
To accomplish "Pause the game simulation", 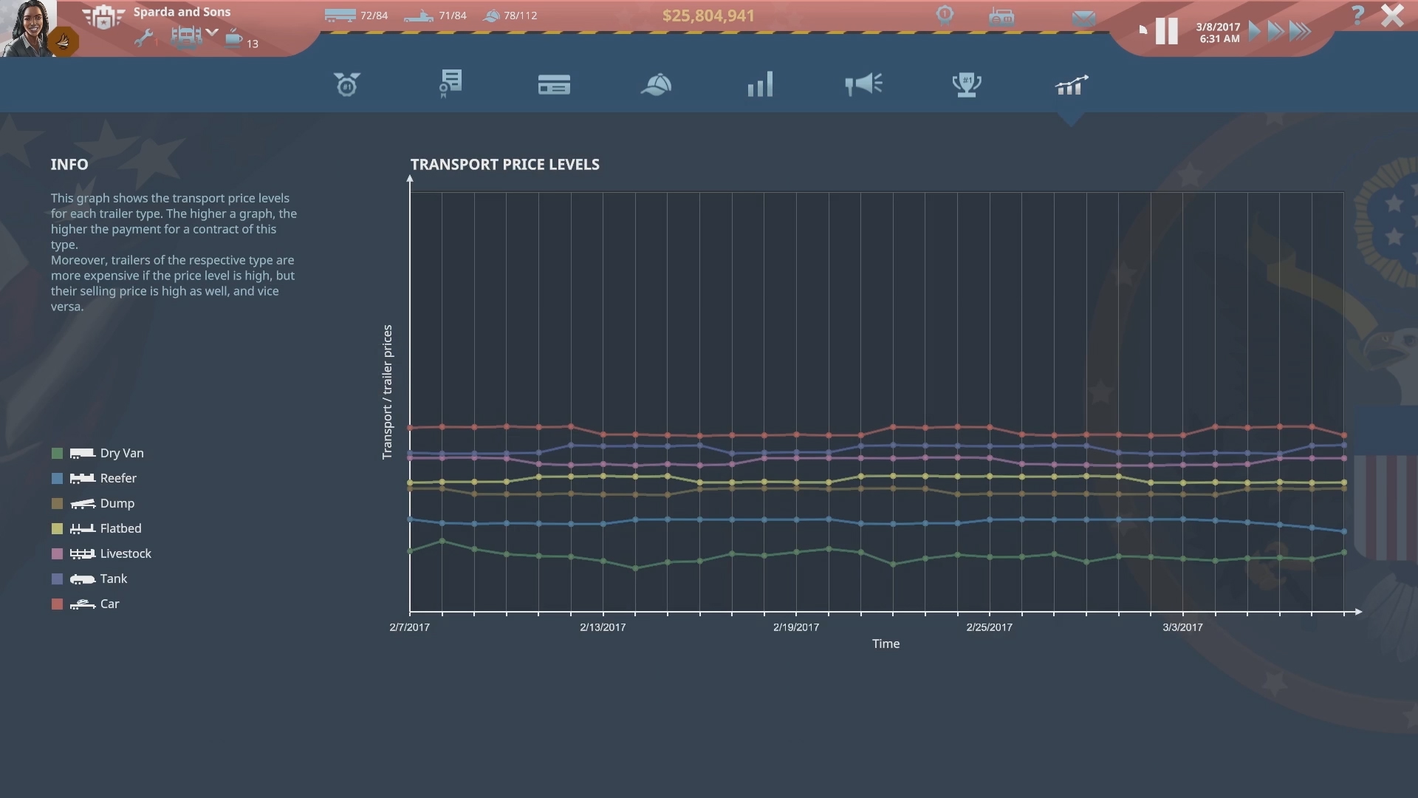I will tap(1167, 31).
